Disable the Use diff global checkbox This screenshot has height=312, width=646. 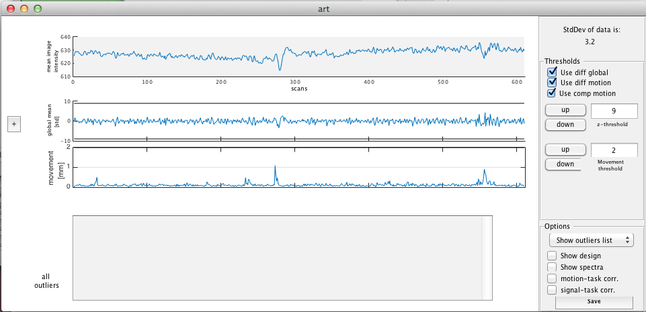[x=553, y=72]
